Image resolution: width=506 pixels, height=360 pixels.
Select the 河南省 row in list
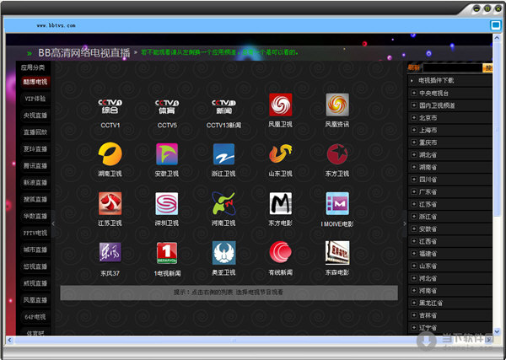click(449, 291)
